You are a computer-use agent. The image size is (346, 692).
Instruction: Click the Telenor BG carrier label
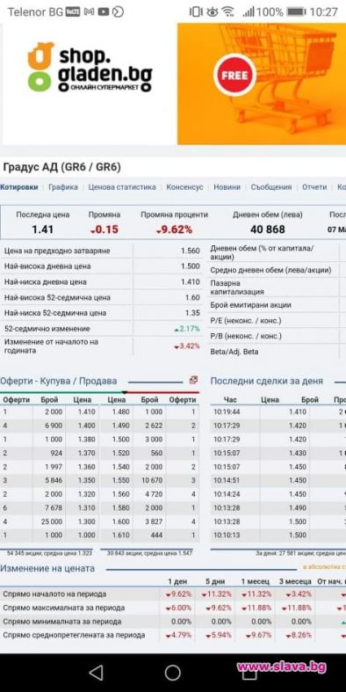pyautogui.click(x=35, y=12)
